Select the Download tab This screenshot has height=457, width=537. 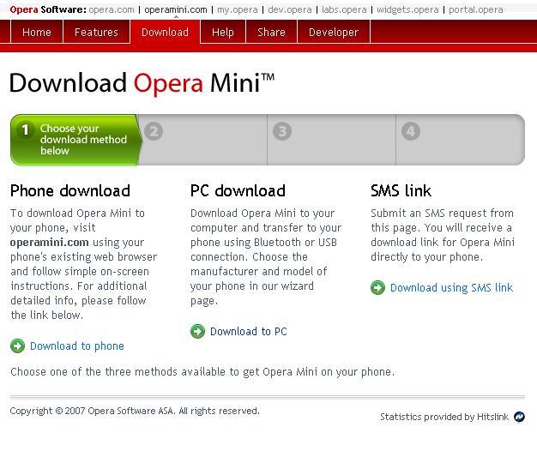coord(165,32)
